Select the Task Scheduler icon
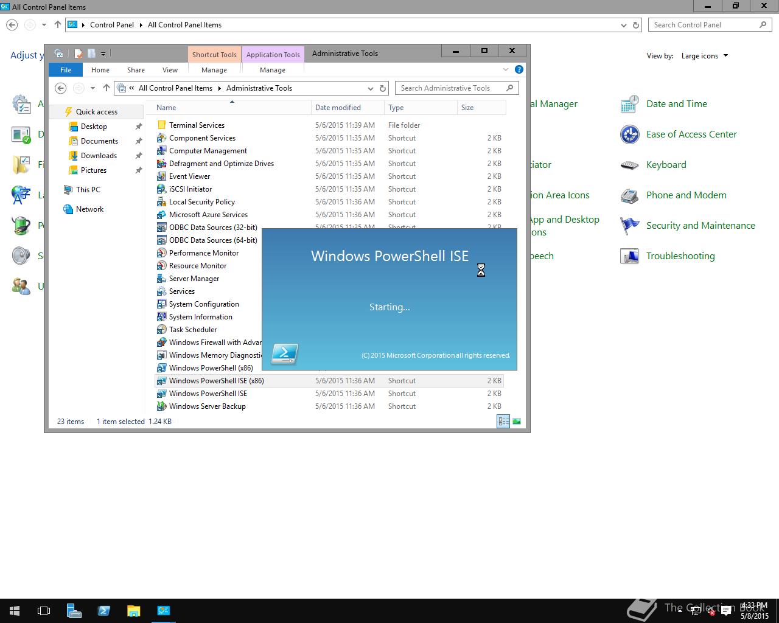 click(161, 330)
